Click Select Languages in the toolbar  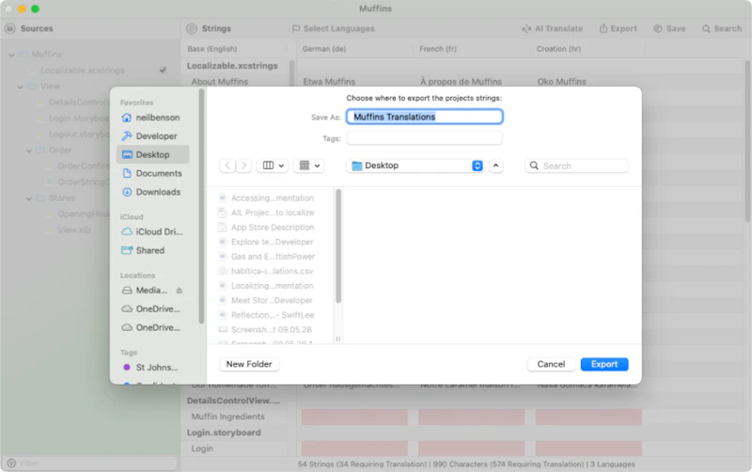pyautogui.click(x=333, y=28)
